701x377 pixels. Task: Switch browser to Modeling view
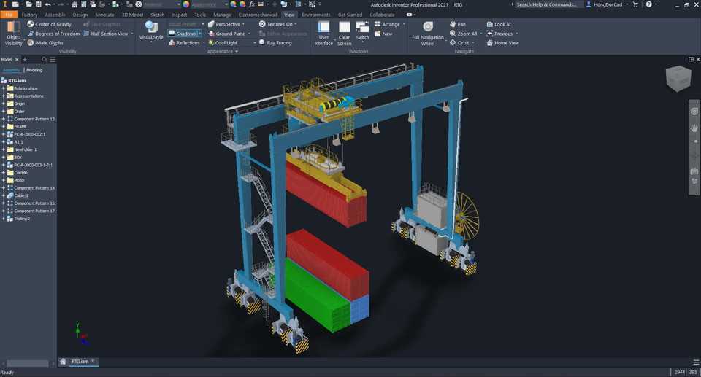point(34,70)
